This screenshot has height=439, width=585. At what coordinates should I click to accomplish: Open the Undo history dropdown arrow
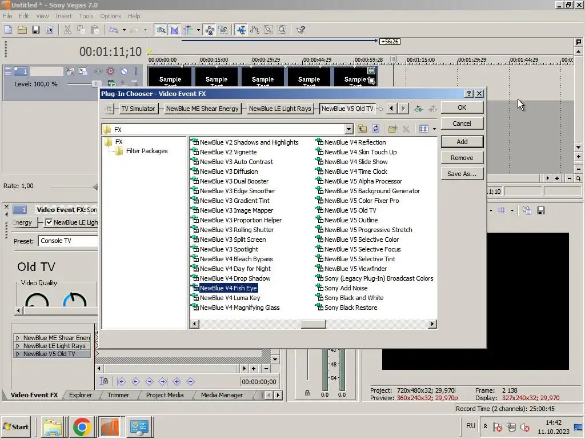124,30
